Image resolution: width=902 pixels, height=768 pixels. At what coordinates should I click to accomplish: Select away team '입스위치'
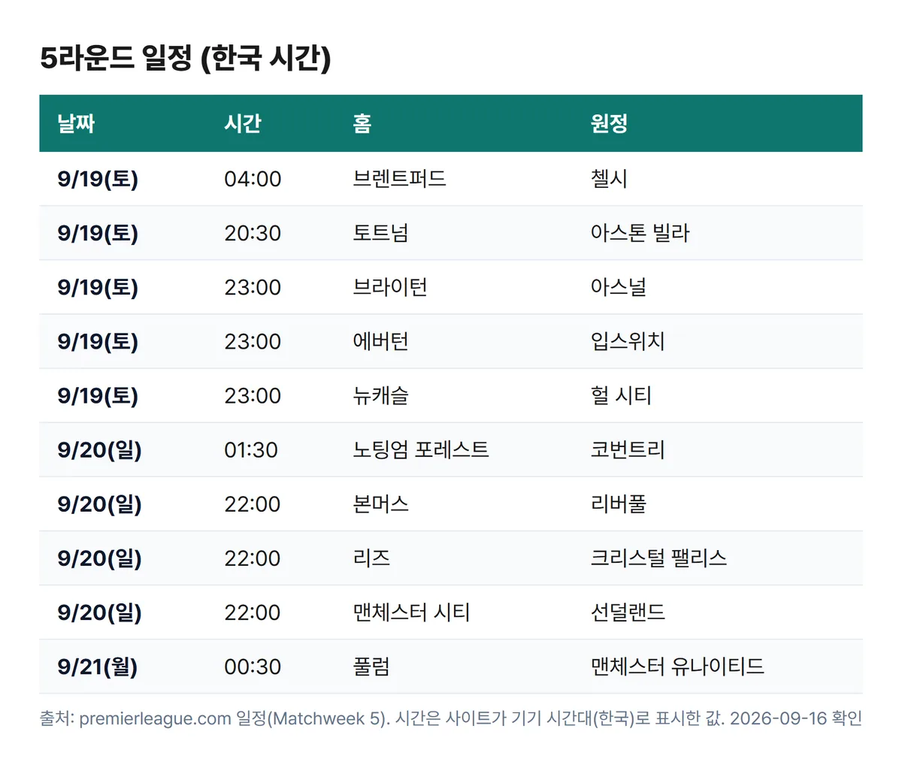click(628, 341)
